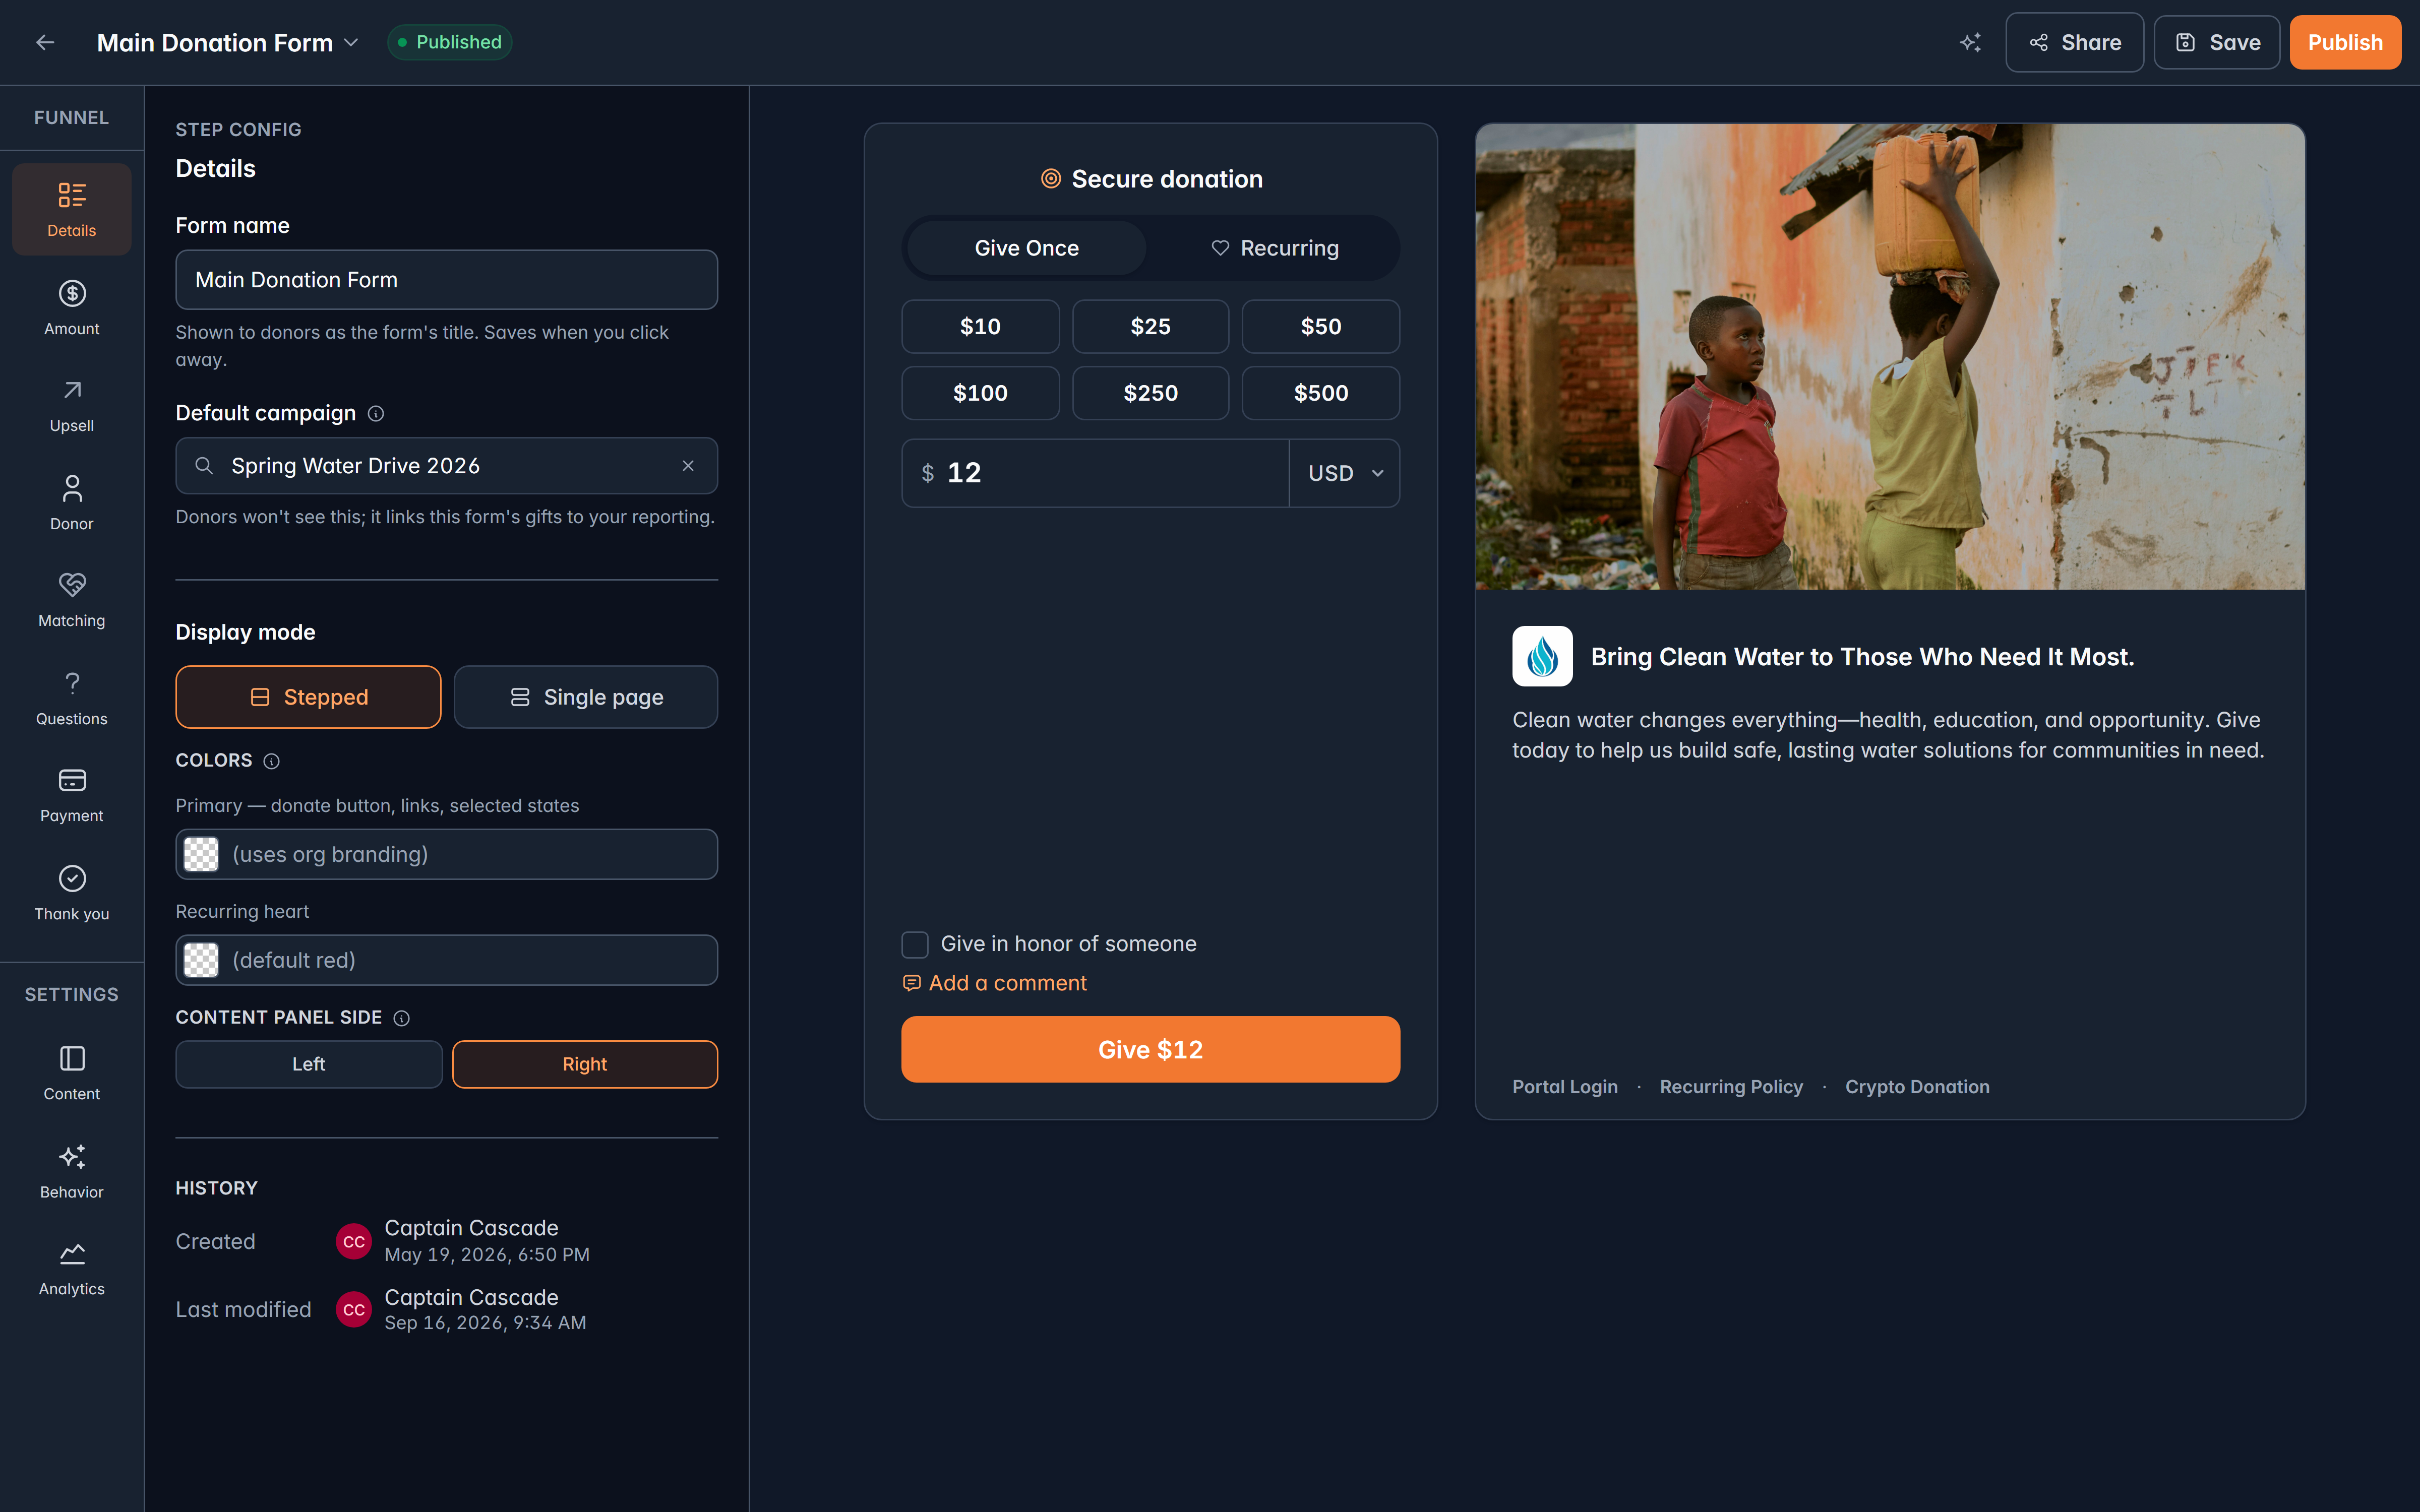Open Behavior settings in sidebar
The height and width of the screenshot is (1512, 2420).
pyautogui.click(x=72, y=1172)
